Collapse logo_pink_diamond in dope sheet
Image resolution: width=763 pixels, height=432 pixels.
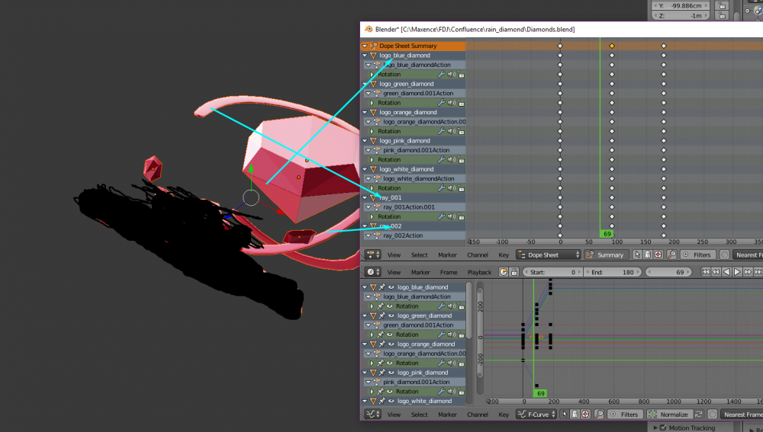tap(365, 140)
